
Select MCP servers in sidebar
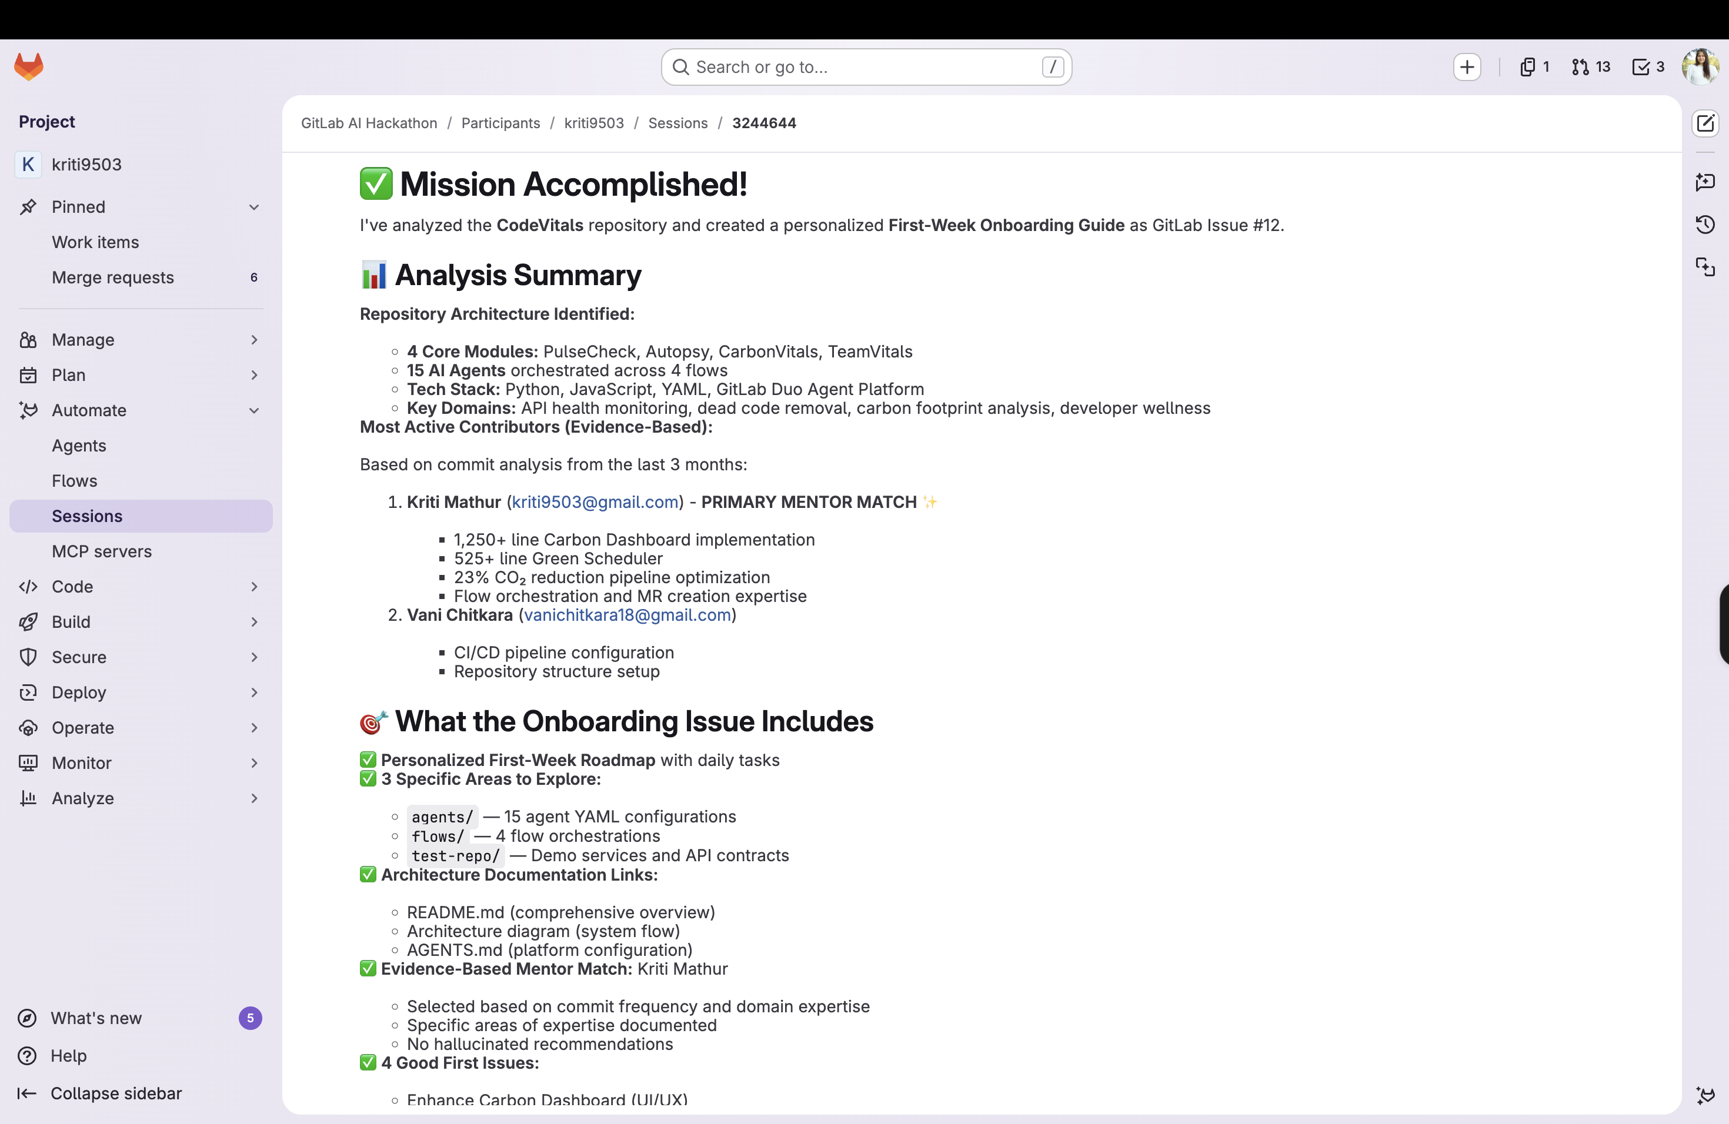click(102, 551)
